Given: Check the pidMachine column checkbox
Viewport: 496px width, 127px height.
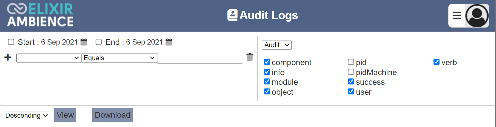Looking at the screenshot, I should [351, 72].
